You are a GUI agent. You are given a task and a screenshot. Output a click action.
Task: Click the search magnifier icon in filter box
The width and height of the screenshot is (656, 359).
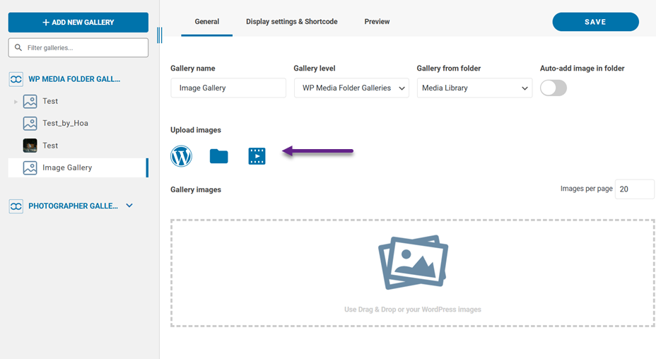pos(18,48)
